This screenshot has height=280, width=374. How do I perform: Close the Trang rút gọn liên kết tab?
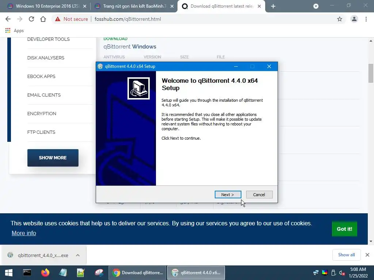172,7
